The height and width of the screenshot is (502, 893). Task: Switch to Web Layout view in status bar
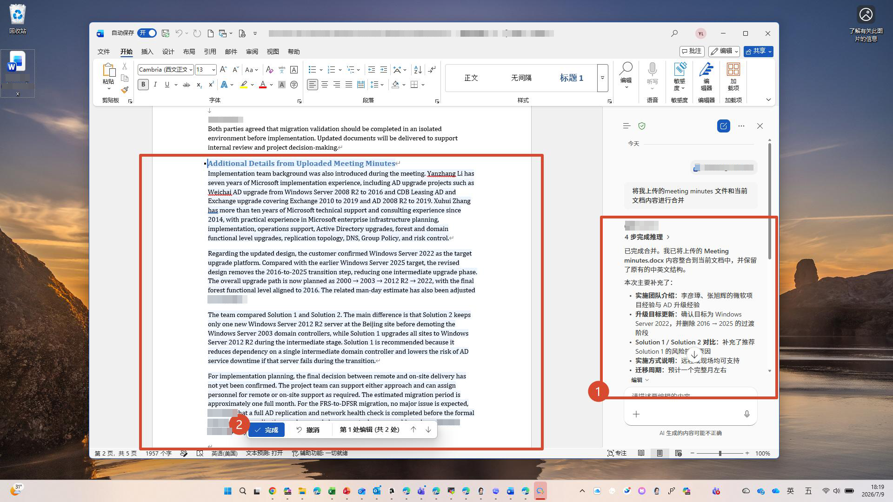point(678,453)
